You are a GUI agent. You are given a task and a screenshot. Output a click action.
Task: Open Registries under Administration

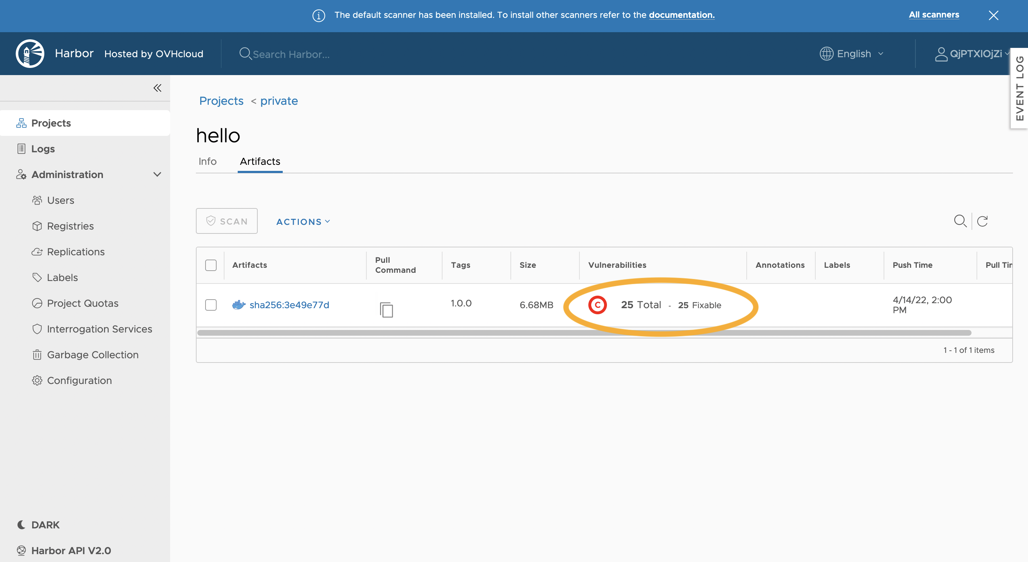[70, 226]
